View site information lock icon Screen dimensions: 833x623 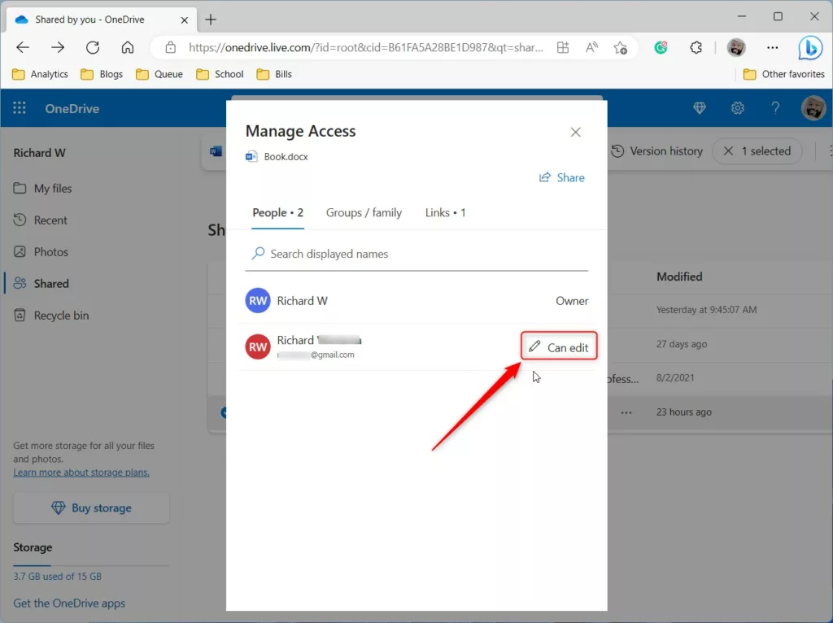pyautogui.click(x=171, y=48)
